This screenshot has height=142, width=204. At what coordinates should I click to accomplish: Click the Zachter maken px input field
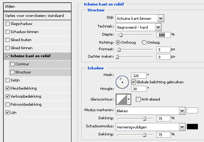[x=163, y=57]
